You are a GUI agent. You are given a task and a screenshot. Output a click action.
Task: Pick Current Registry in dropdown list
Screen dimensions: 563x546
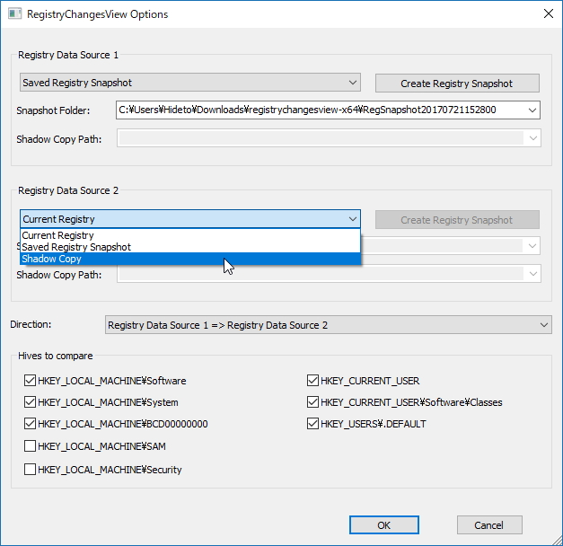point(58,235)
